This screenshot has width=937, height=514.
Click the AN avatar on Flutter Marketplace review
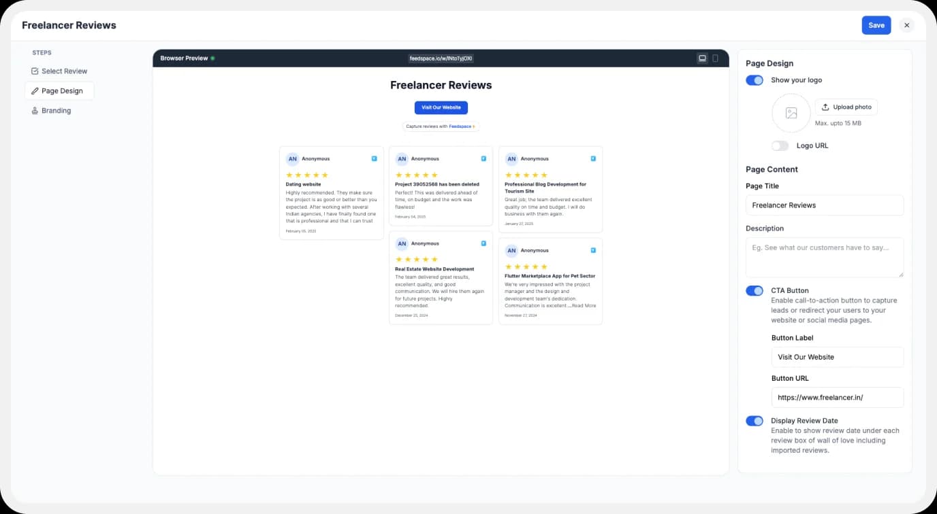(x=511, y=251)
